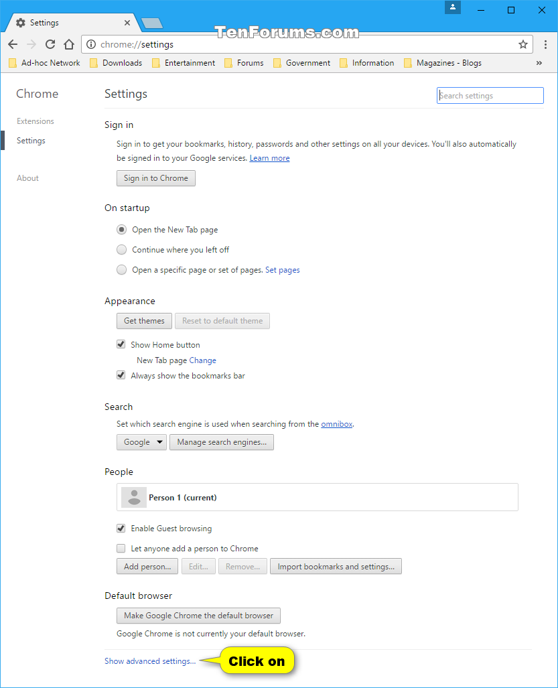Bookmark this page with the star
This screenshot has height=688, width=558.
click(523, 44)
